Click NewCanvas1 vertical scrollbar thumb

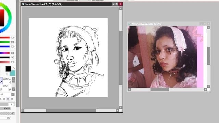click(121, 58)
